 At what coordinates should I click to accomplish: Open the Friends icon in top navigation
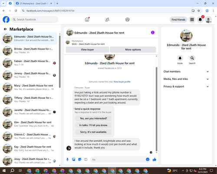pos(107,20)
